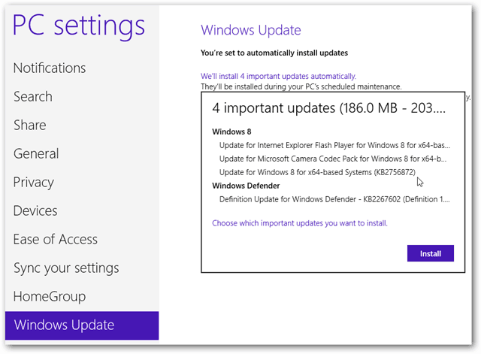The image size is (481, 354).
Task: Click the Microsoft Camera Codec Pack update entry
Action: click(333, 159)
